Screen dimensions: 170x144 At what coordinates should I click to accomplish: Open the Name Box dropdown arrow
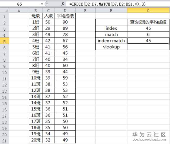tap(42, 4)
